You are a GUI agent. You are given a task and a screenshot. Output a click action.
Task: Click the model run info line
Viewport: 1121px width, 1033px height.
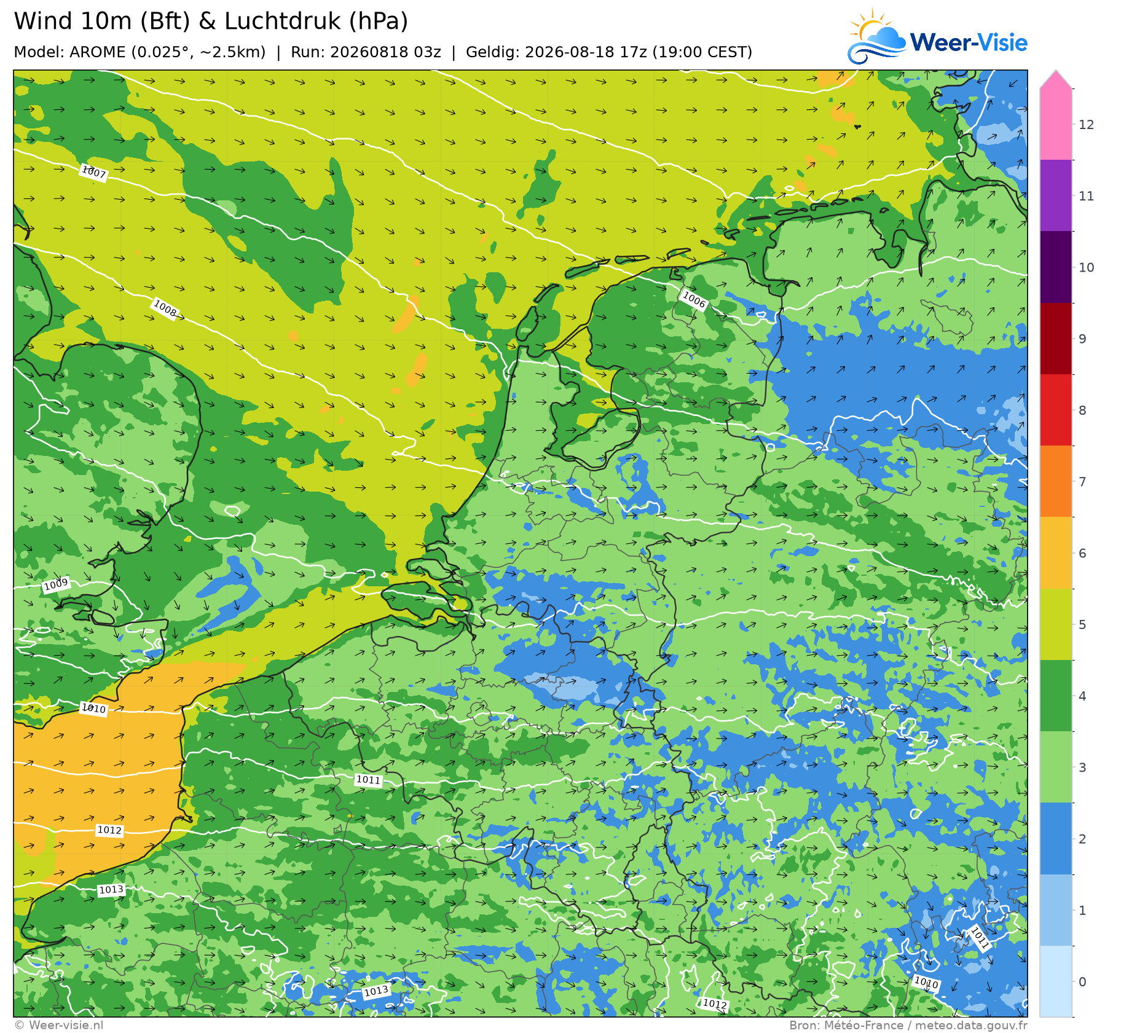click(383, 52)
